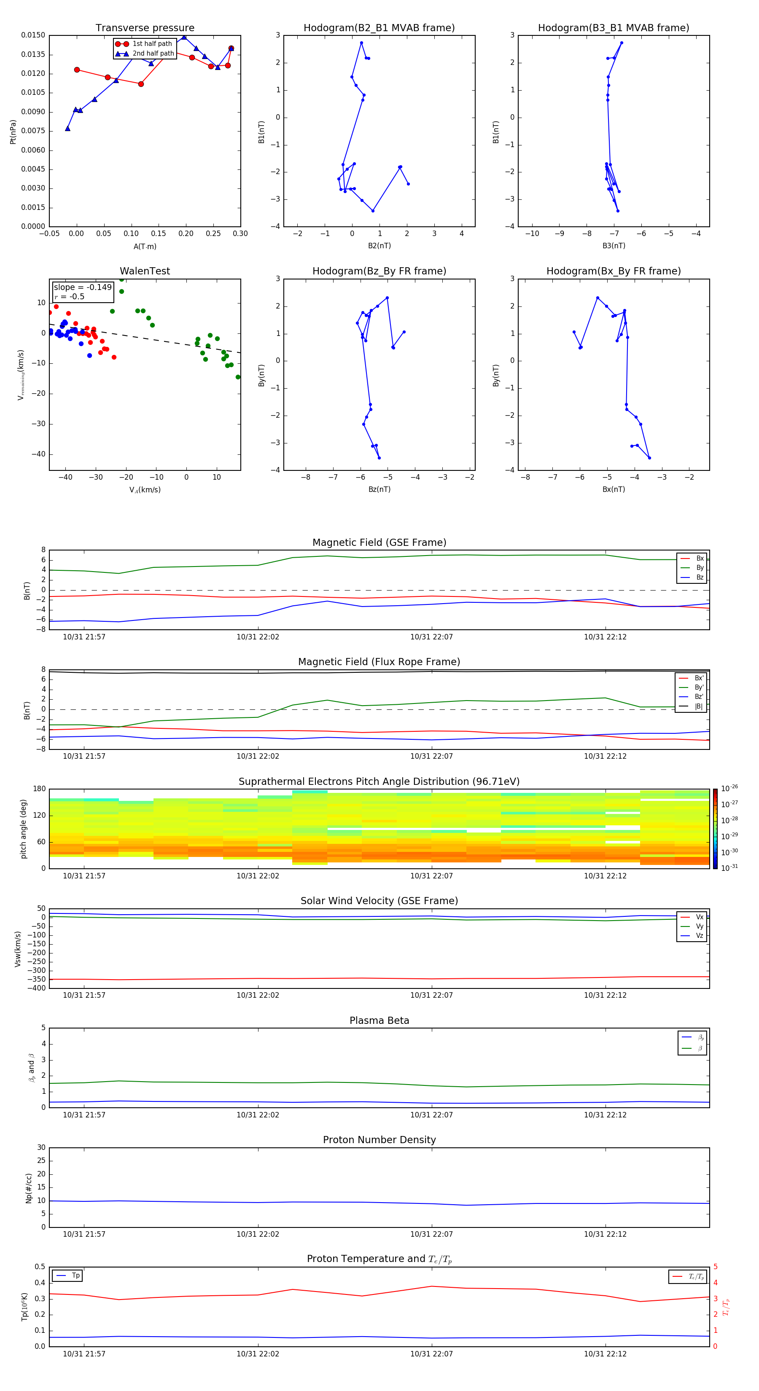The image size is (759, 1391).
Task: Click '10/31 22:12' tick under proton temperature plot
Action: pyautogui.click(x=605, y=1354)
